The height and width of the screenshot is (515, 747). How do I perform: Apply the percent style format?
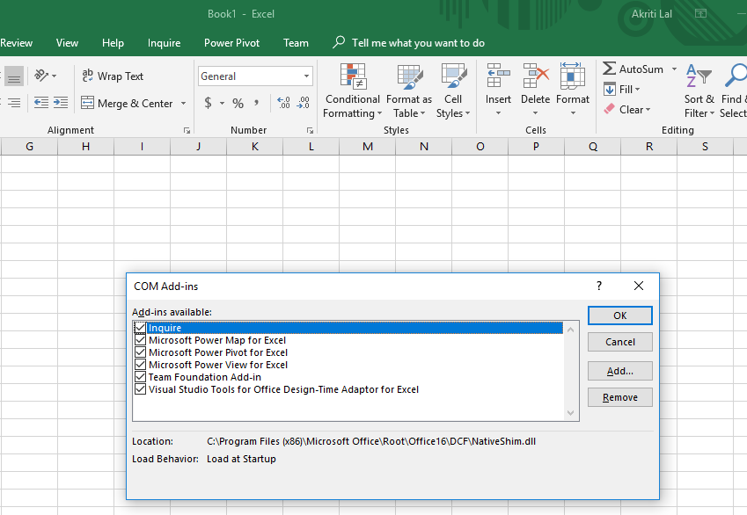[238, 104]
